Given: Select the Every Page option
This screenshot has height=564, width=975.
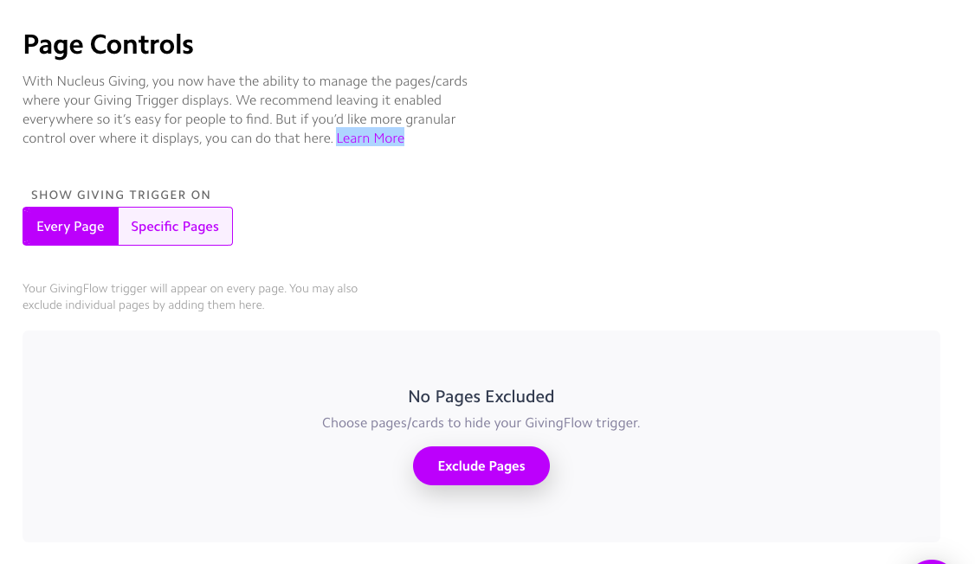Looking at the screenshot, I should 70,226.
